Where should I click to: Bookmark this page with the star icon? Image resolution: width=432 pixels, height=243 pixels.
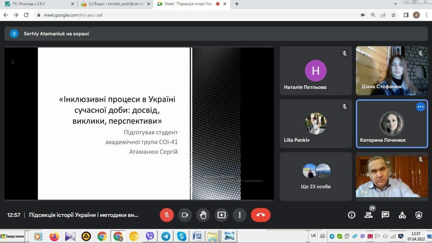tap(393, 15)
